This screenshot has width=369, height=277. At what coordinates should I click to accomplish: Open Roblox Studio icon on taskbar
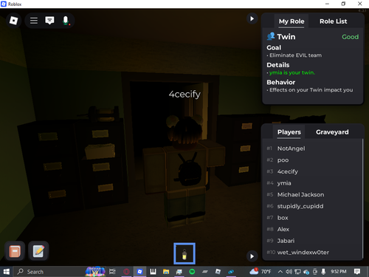[218, 272]
